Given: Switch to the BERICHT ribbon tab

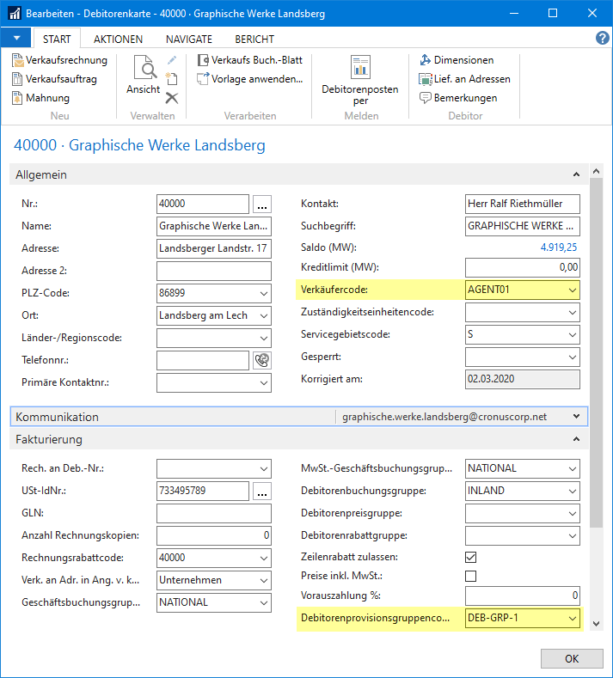Looking at the screenshot, I should pos(254,40).
